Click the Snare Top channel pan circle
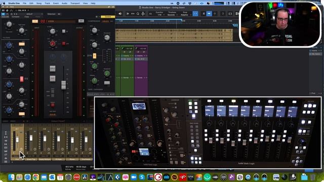Screen dimensions: 324x182 35,149
